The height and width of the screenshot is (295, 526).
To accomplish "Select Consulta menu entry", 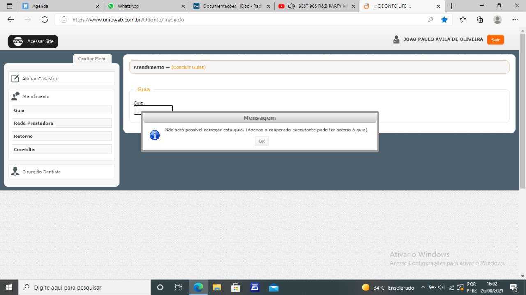I will (62, 149).
